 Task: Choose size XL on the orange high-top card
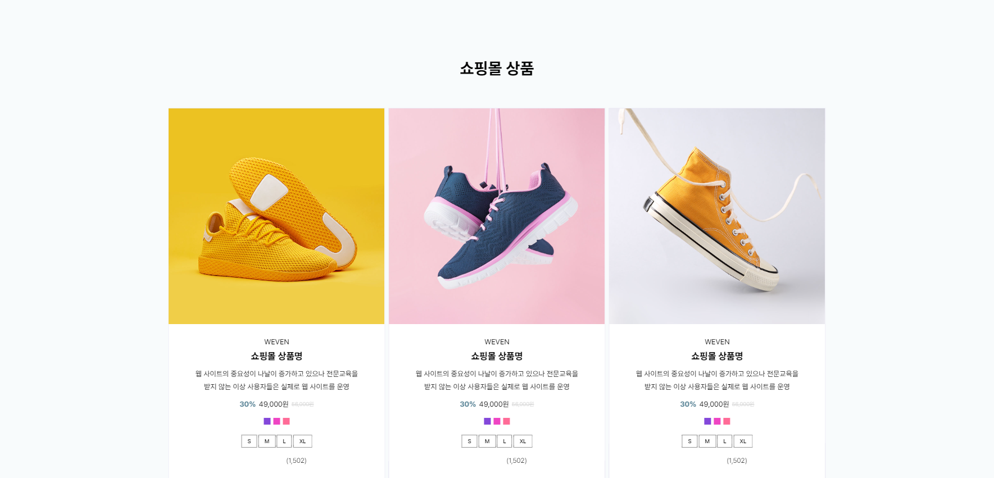(743, 441)
